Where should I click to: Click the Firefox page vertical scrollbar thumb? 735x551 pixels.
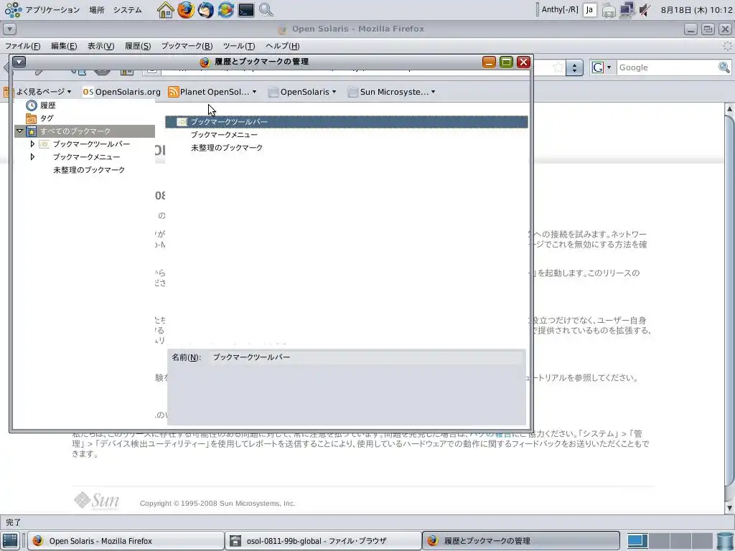[729, 300]
